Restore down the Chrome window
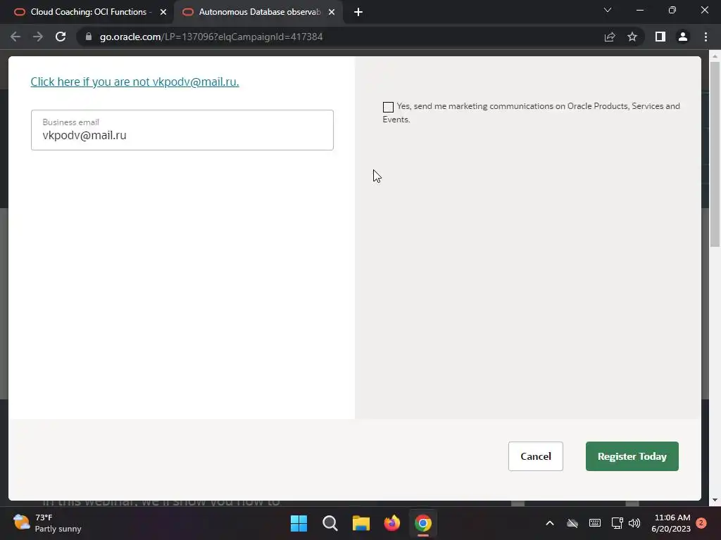Viewport: 721px width, 540px height. [672, 10]
